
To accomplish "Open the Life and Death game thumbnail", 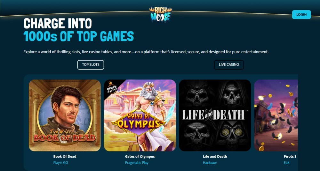I will coord(215,115).
